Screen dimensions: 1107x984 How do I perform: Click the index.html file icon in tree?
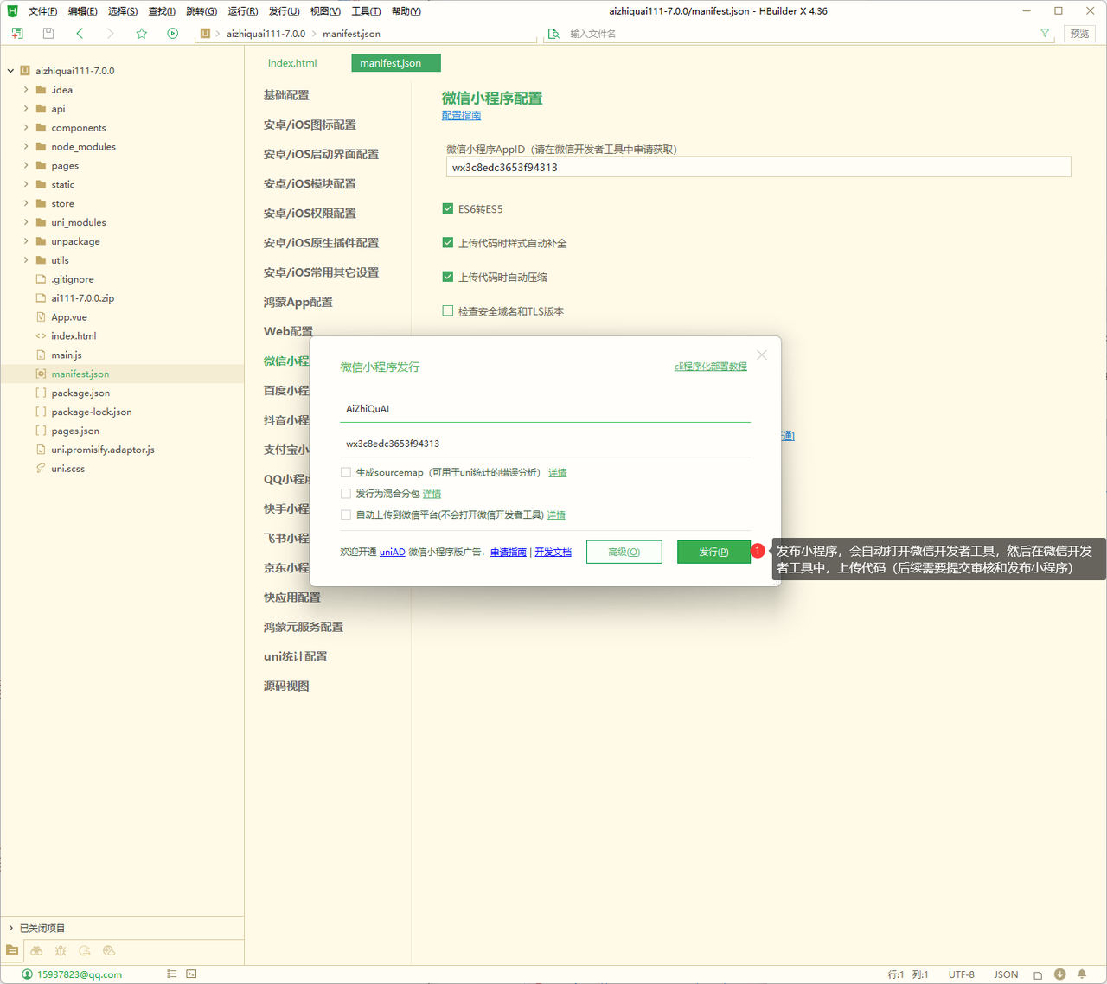click(x=41, y=336)
